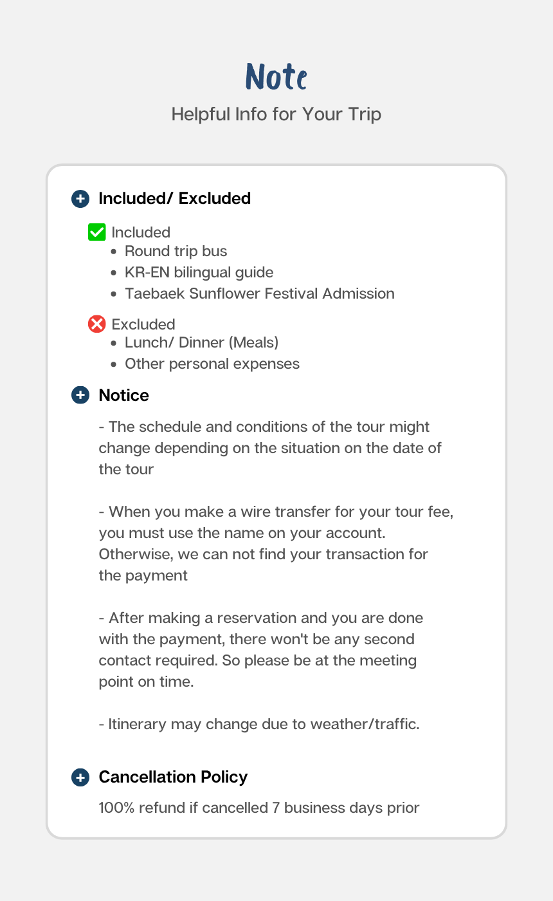The height and width of the screenshot is (901, 553).
Task: Click the Excluded label text
Action: pos(143,324)
